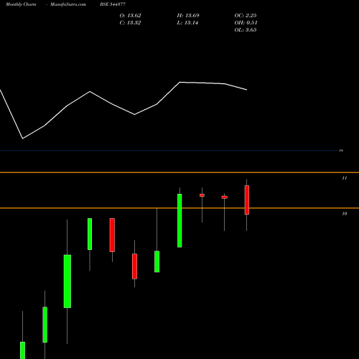Click the lowest point of the white indicator line
The image size is (359, 359).
pyautogui.click(x=23, y=139)
